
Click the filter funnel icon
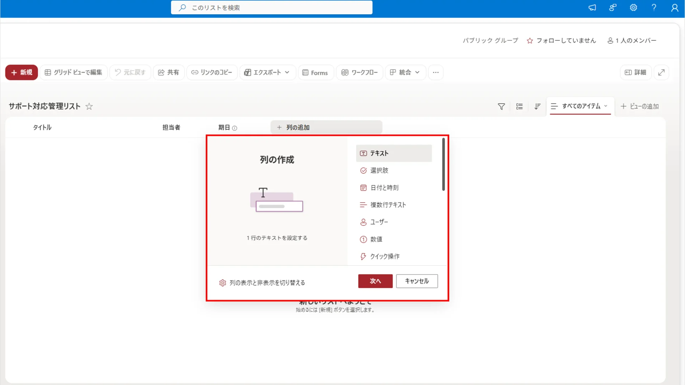coord(501,106)
